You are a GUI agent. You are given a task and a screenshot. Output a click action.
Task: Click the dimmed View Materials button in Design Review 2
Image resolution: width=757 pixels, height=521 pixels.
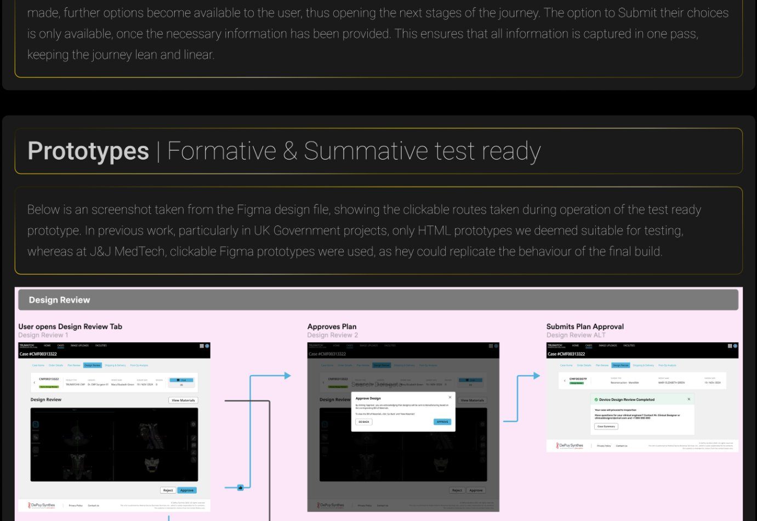click(473, 400)
